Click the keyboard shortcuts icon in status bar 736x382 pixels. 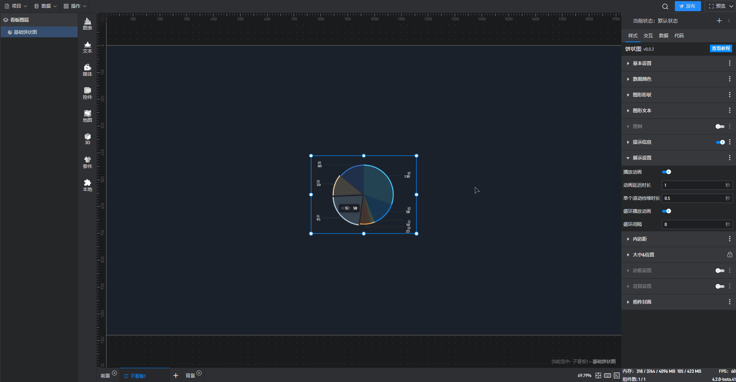[x=608, y=375]
